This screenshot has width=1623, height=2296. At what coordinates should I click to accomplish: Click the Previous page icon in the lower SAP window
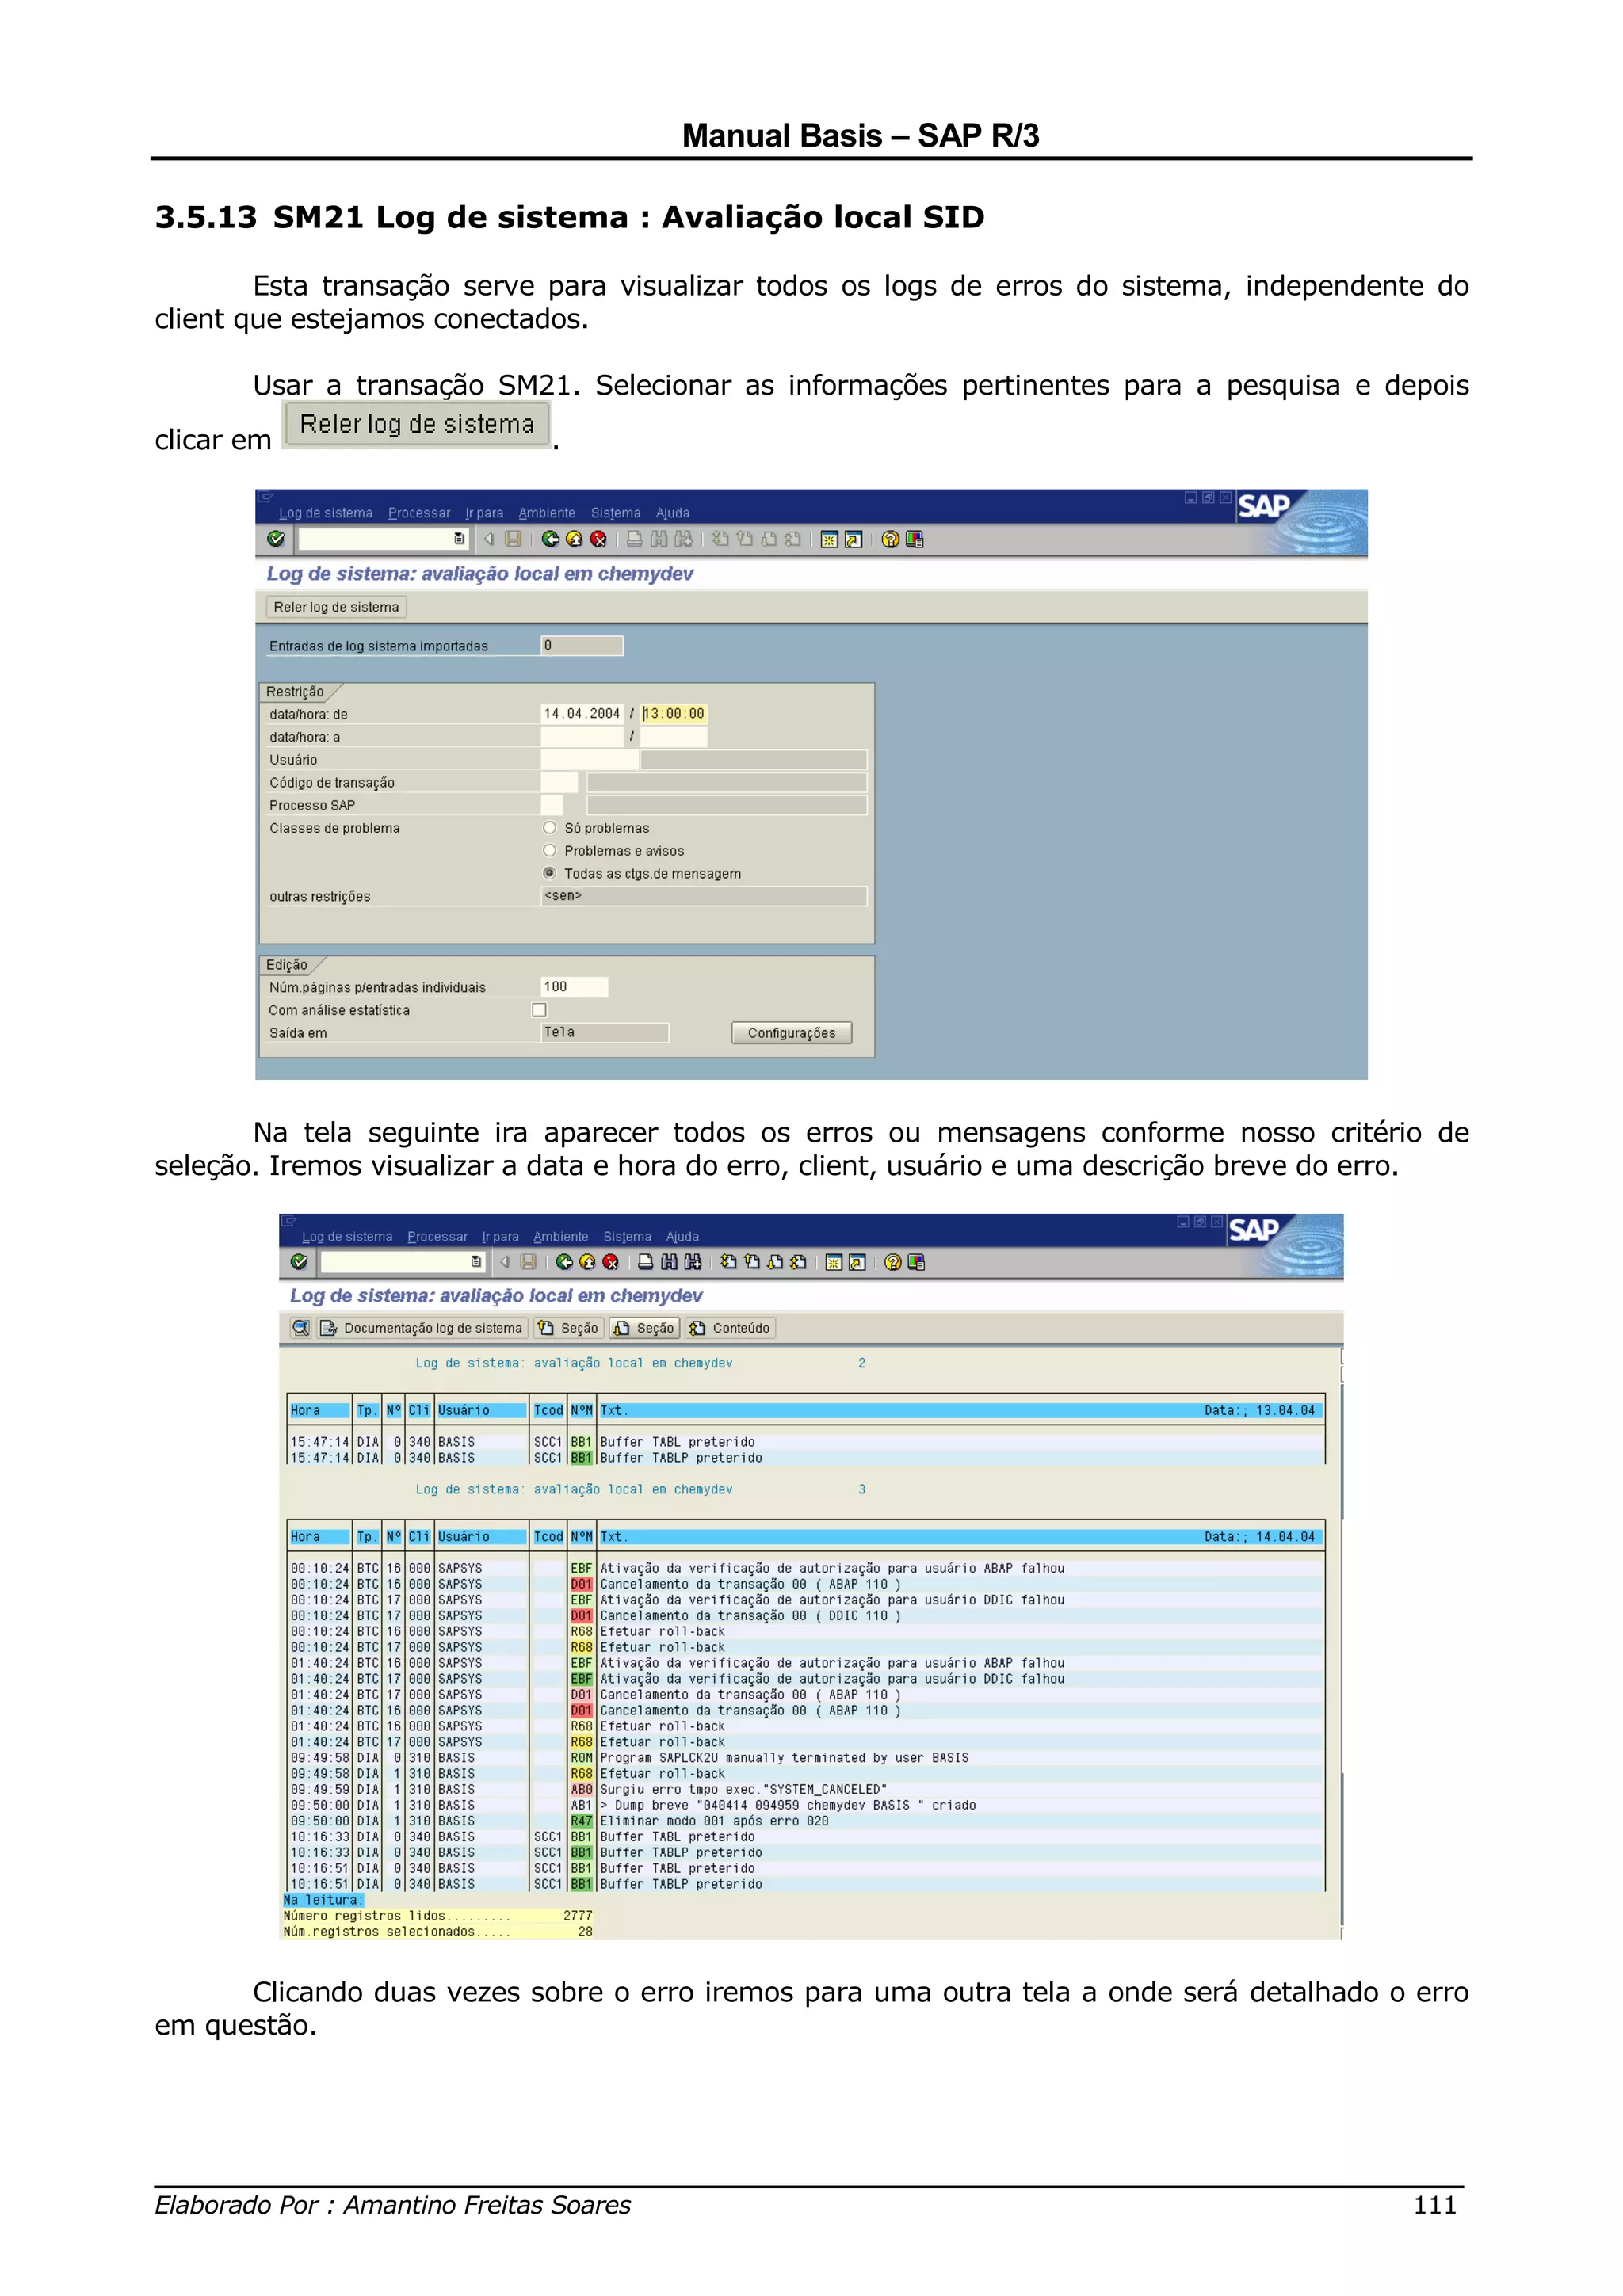click(x=752, y=1262)
